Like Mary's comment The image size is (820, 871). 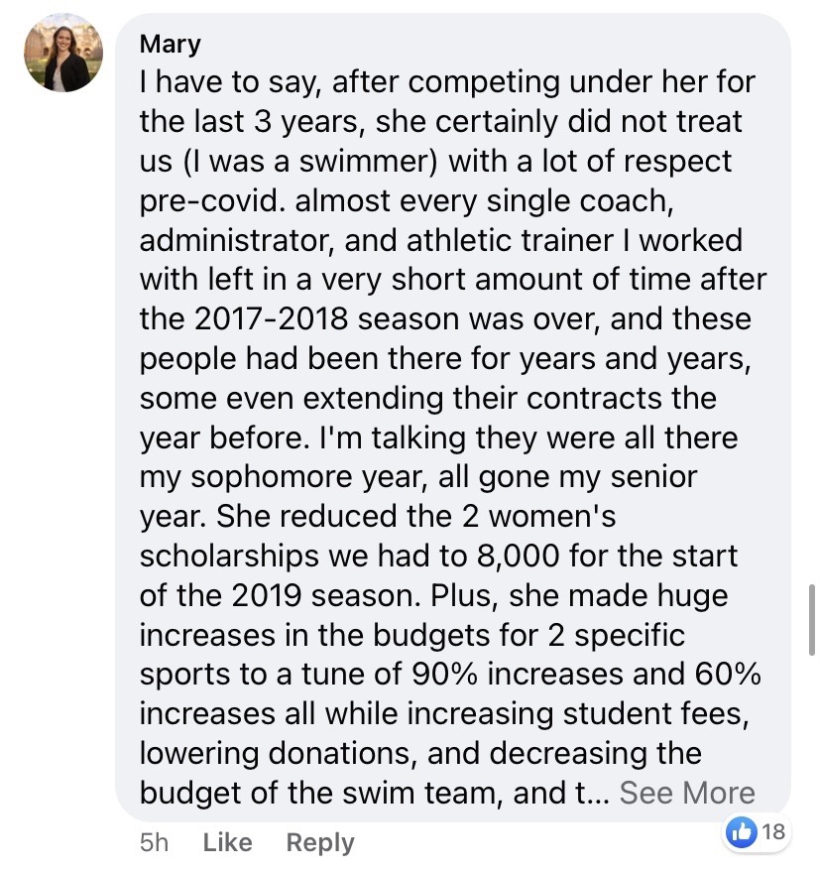pyautogui.click(x=227, y=842)
